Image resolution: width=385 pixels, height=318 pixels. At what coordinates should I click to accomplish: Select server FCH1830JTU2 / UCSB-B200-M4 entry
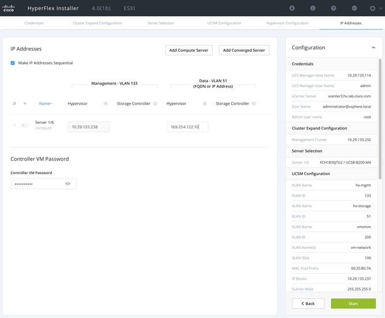(x=345, y=162)
